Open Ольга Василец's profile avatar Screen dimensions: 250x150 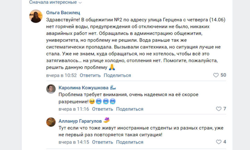click(x=36, y=16)
